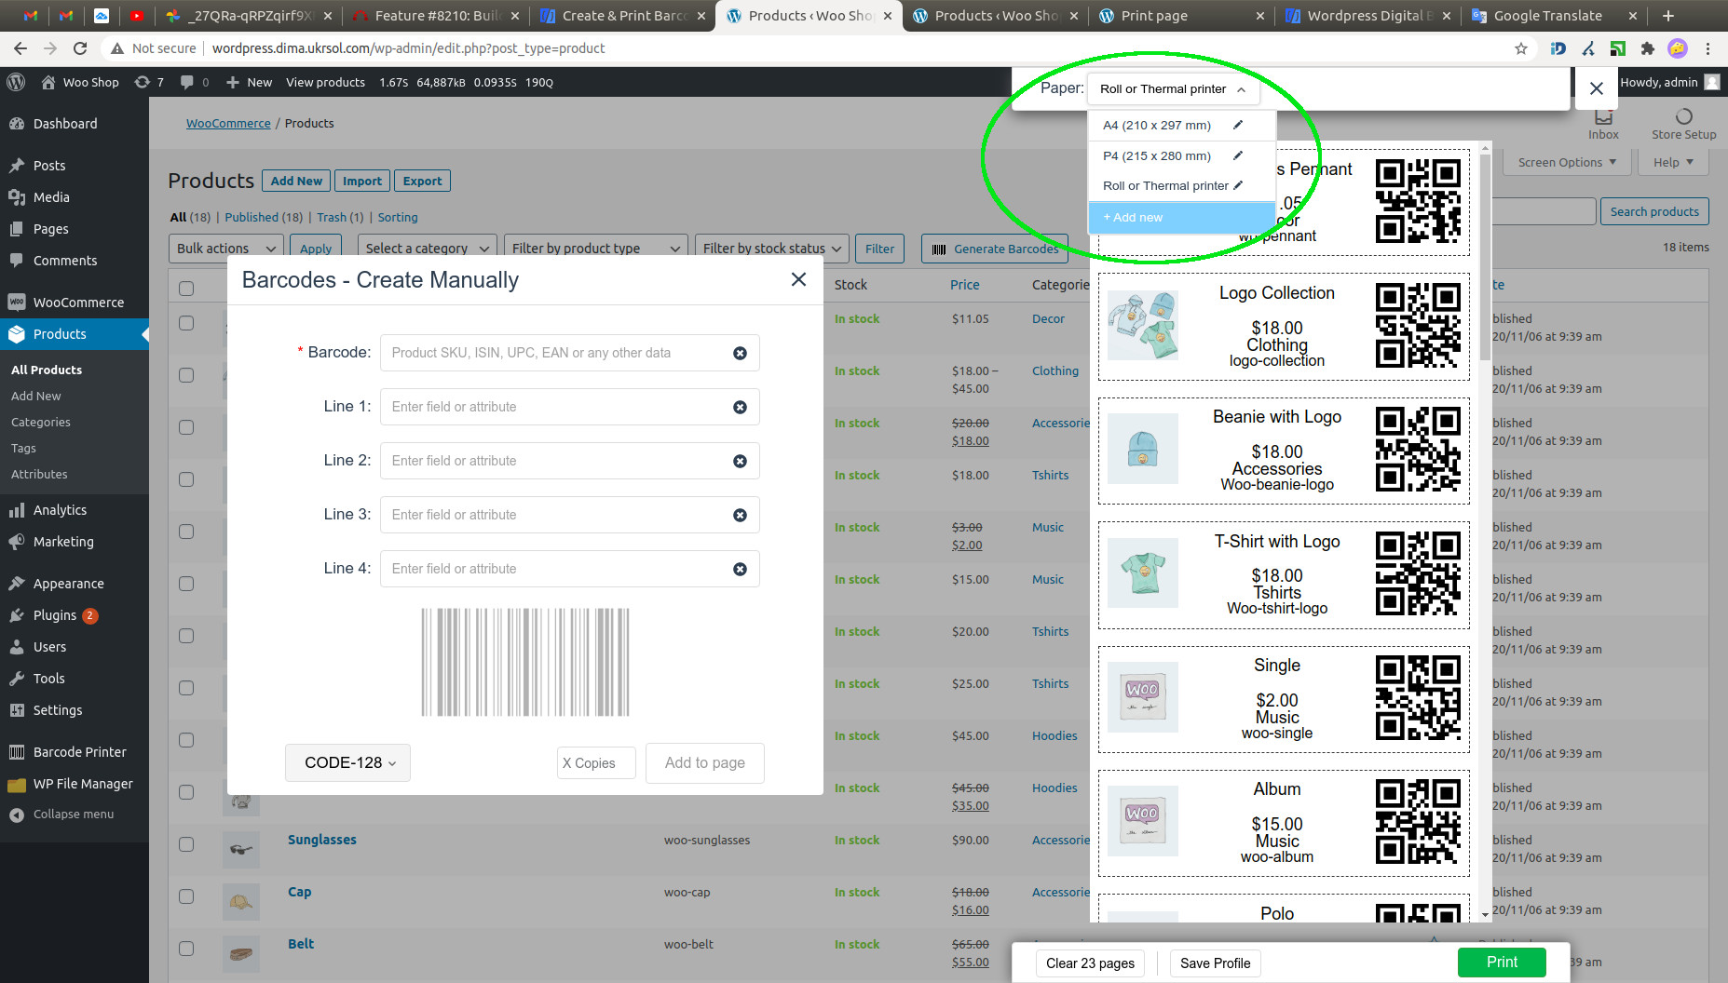
Task: Click the Trash (1) filter link
Action: 340,217
